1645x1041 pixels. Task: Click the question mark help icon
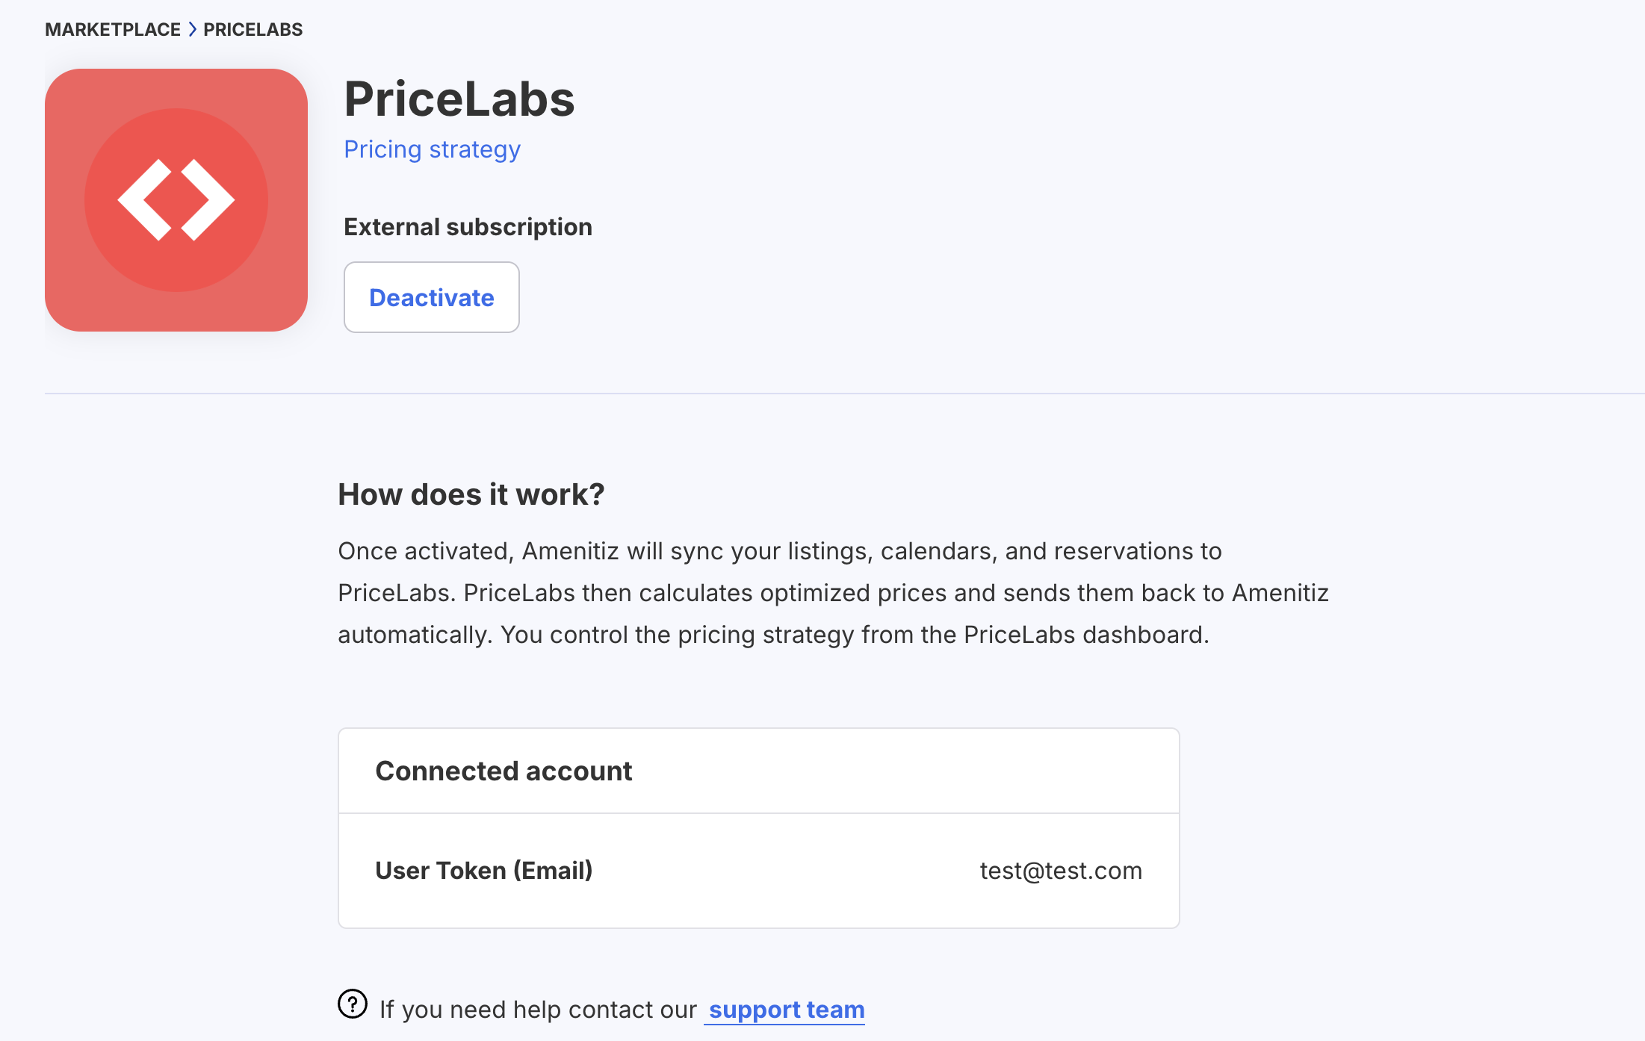click(352, 1004)
